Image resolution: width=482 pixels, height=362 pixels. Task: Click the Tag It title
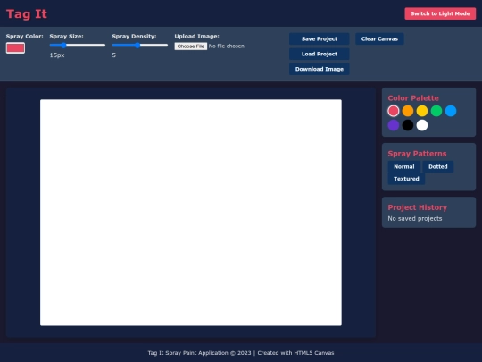point(27,13)
